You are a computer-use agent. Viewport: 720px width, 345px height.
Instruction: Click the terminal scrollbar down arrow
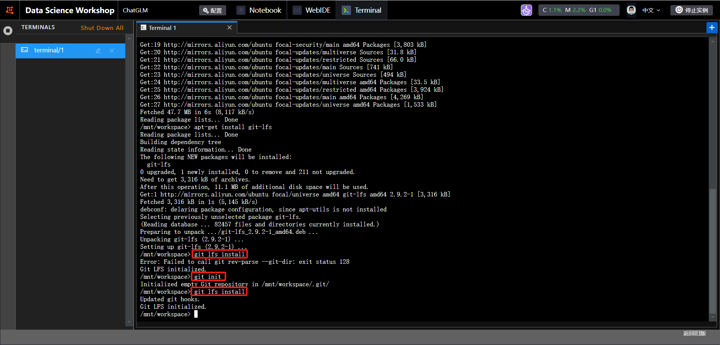[712, 317]
